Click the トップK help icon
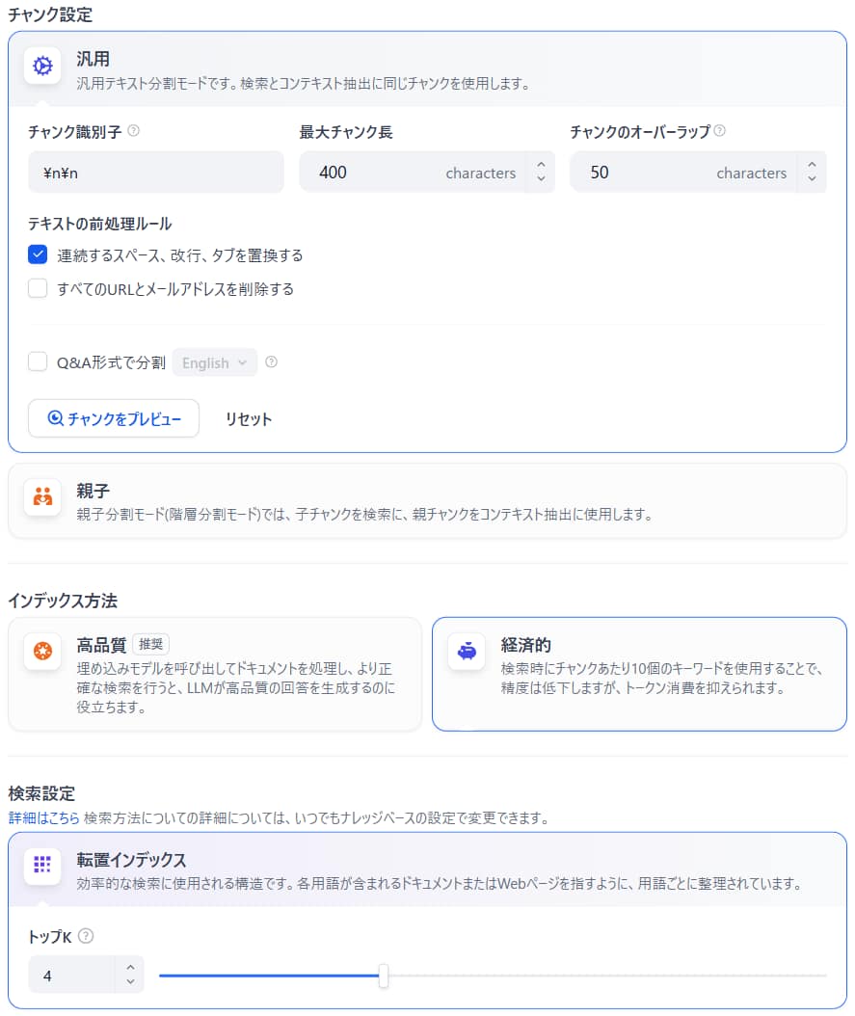This screenshot has height=1016, width=855. [86, 936]
